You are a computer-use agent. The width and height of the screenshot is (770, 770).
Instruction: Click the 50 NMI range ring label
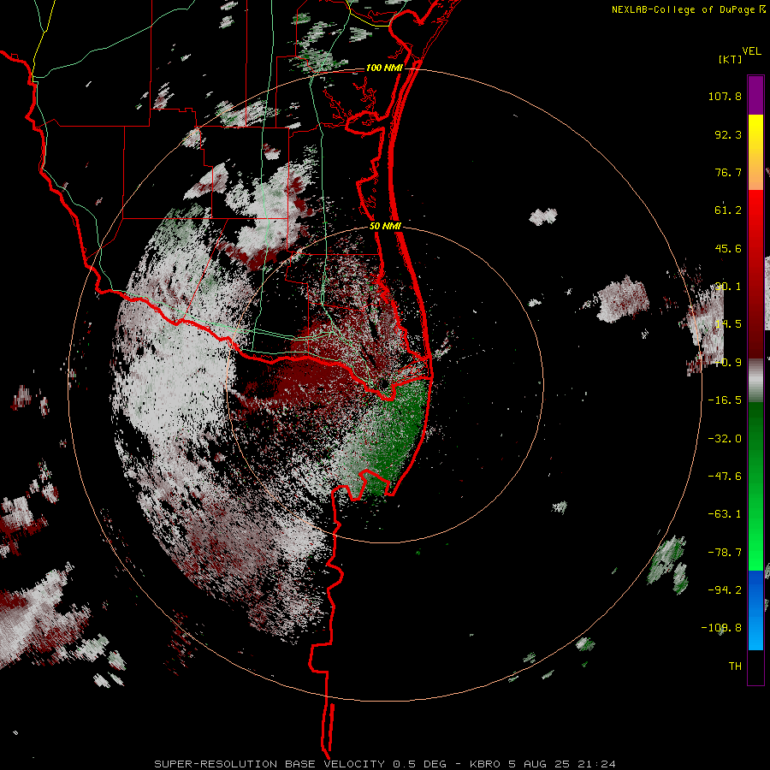[386, 226]
